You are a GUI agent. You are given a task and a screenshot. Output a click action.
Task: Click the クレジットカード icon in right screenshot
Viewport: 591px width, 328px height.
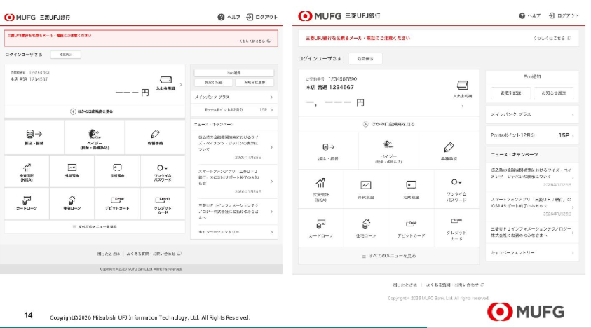[456, 221]
